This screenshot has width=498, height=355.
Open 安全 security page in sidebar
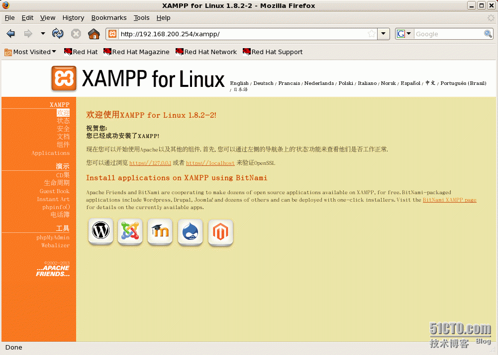click(x=63, y=129)
